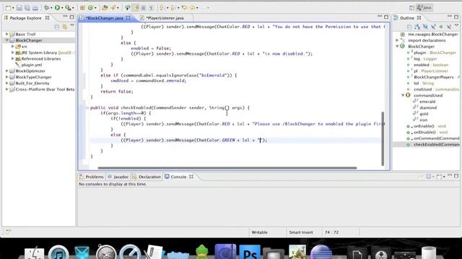This screenshot has height=259, width=462.
Task: Toggle Hide Static Members in Outline
Action: 433,27
